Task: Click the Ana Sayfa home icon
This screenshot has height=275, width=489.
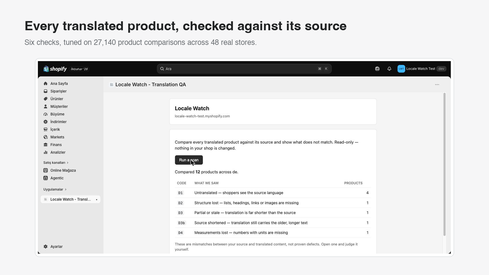Action: [x=46, y=83]
